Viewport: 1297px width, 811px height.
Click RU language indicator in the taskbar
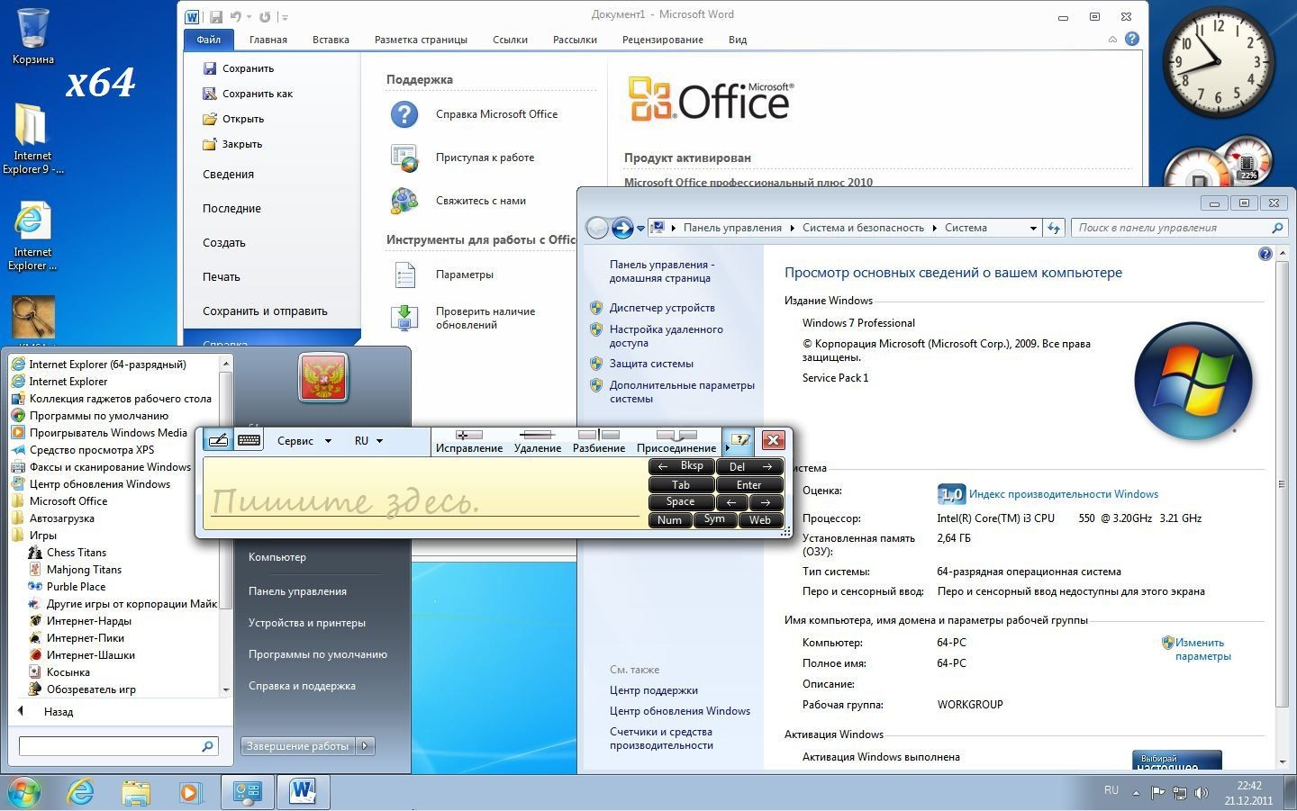point(1111,790)
